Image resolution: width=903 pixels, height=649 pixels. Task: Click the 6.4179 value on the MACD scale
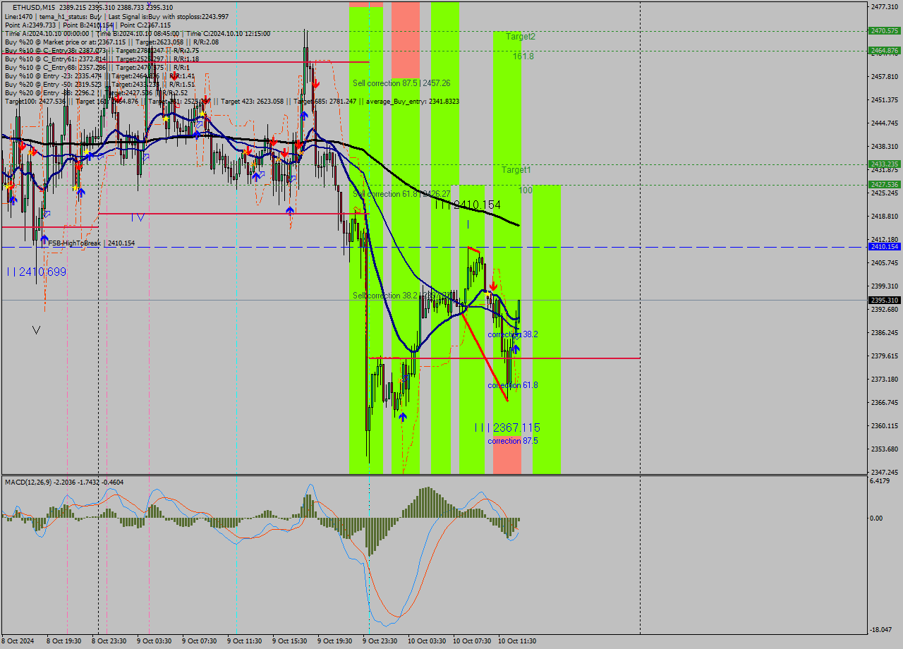click(x=881, y=481)
